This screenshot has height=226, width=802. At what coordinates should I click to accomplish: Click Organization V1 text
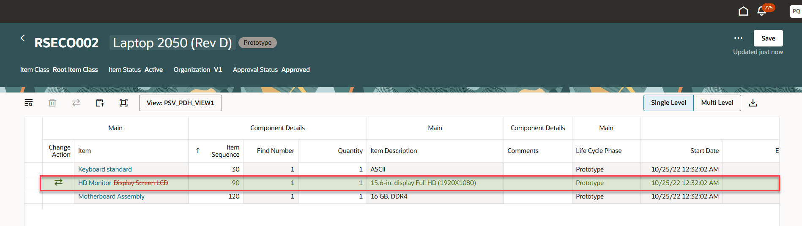pos(197,70)
